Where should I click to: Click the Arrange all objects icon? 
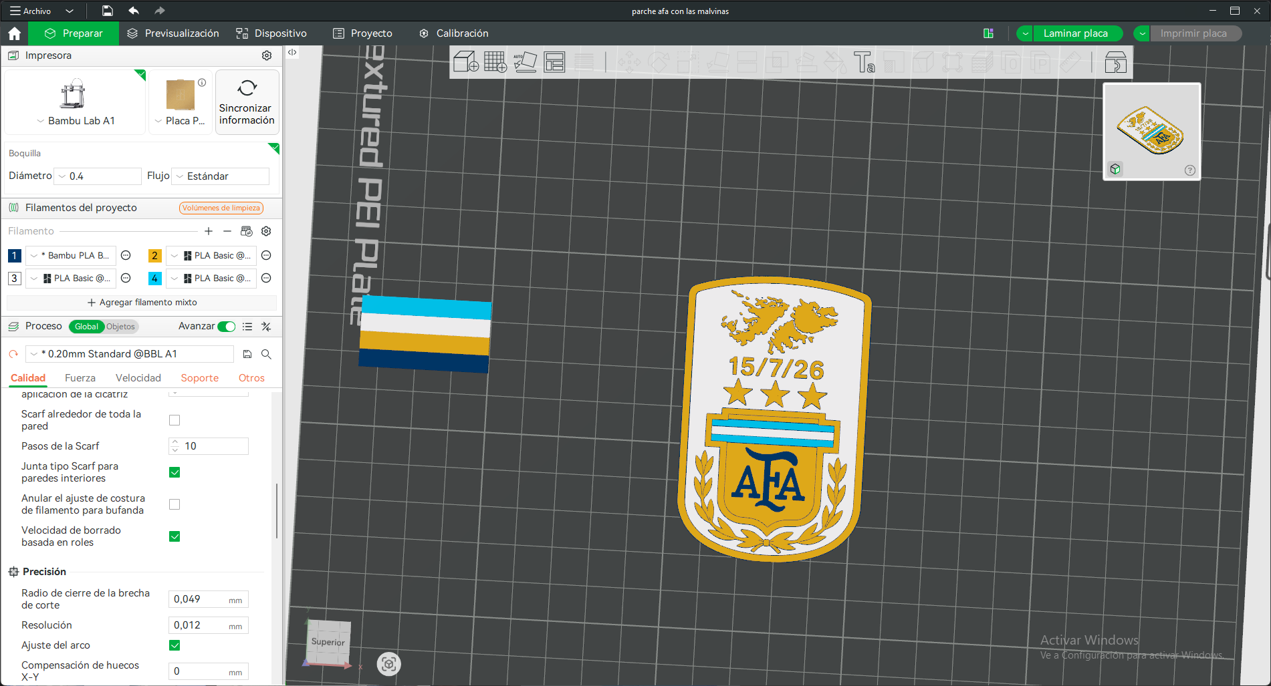coord(554,62)
